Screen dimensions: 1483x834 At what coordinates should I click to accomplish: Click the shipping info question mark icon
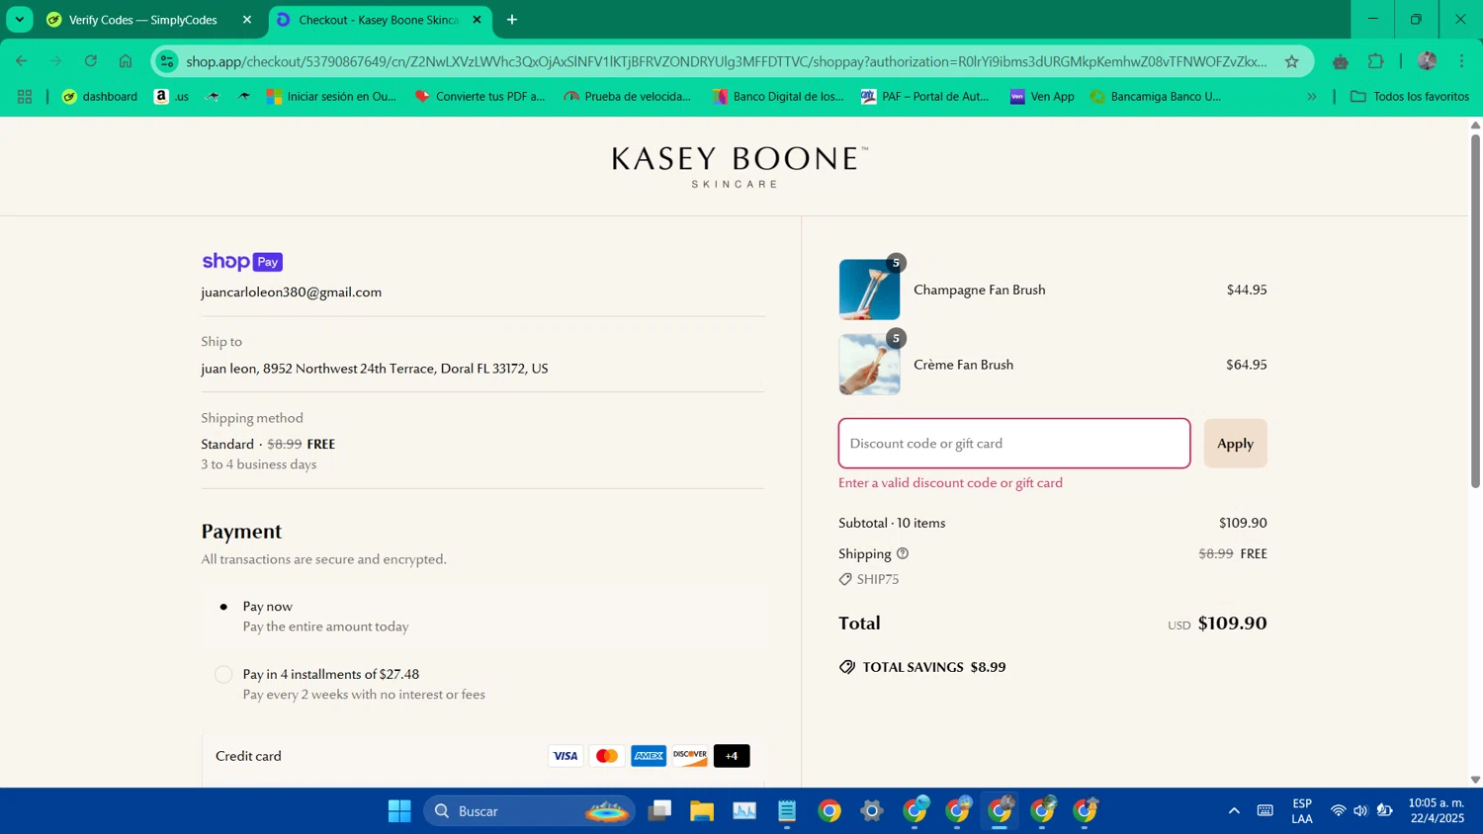(903, 553)
